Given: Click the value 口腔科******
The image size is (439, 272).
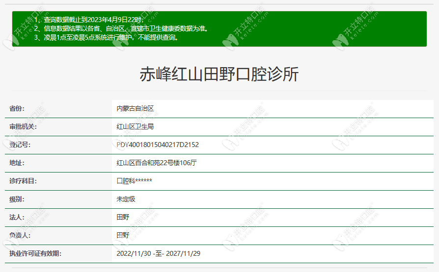Looking at the screenshot, I should (135, 181).
